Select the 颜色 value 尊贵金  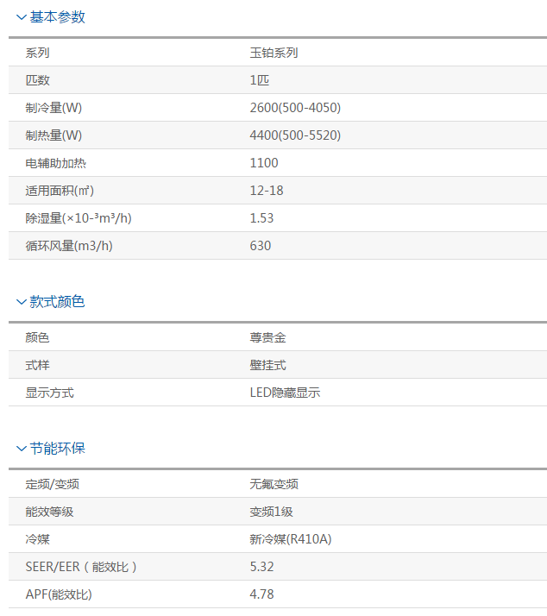pyautogui.click(x=267, y=337)
